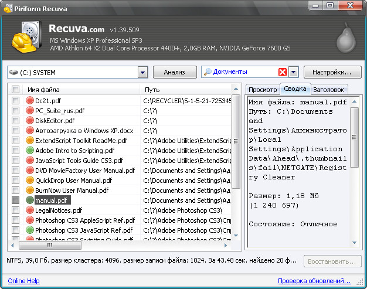
Task: Switch to the Сводка tab
Action: [x=295, y=89]
